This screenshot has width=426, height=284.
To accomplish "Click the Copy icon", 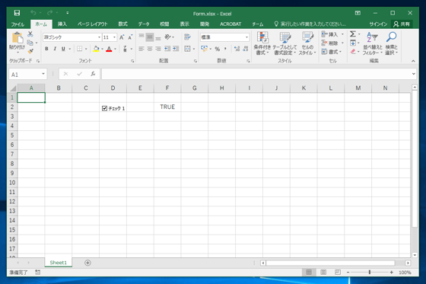I will (30, 43).
